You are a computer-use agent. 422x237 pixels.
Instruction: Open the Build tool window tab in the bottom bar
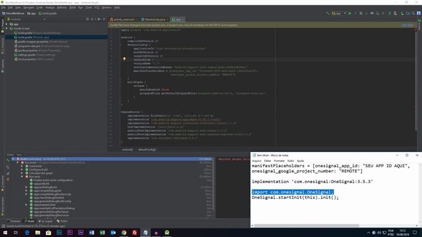click(x=30, y=221)
